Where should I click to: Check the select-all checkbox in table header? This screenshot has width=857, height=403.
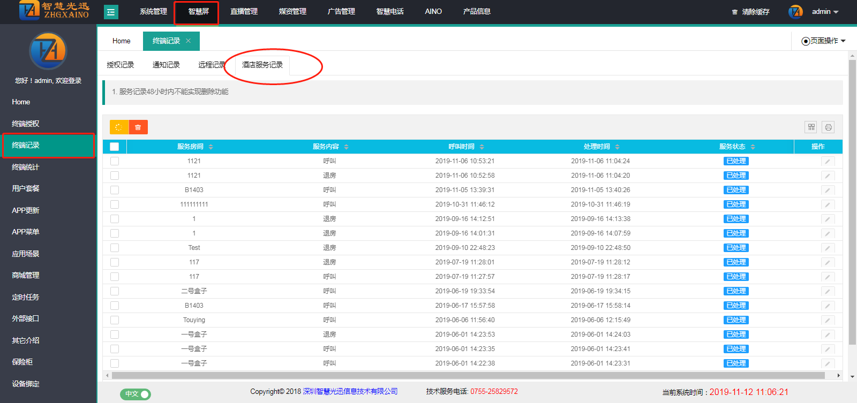(x=114, y=147)
